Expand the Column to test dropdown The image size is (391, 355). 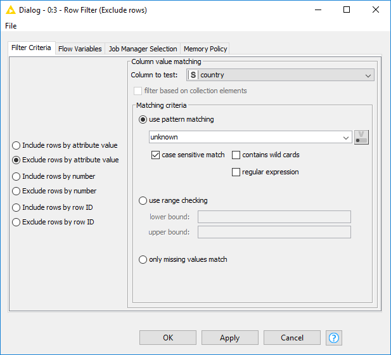[x=280, y=75]
